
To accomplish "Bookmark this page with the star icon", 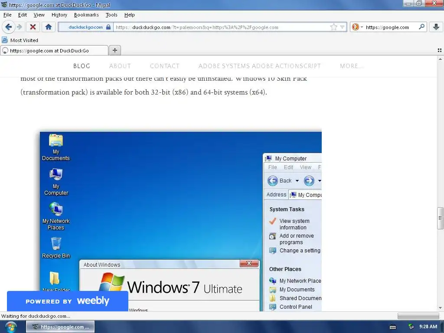I will coord(333,27).
